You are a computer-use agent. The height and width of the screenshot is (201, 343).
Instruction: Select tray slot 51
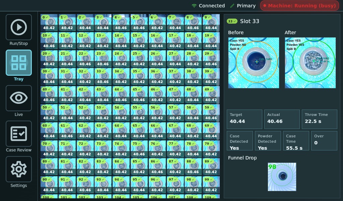pos(67,113)
